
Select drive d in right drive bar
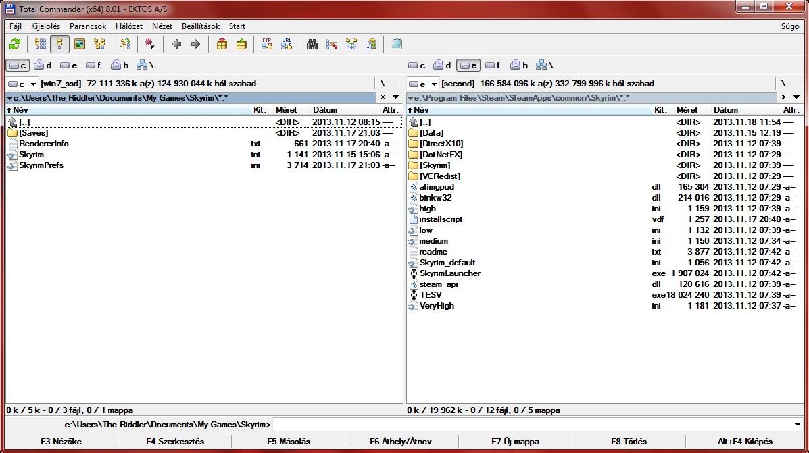point(442,65)
